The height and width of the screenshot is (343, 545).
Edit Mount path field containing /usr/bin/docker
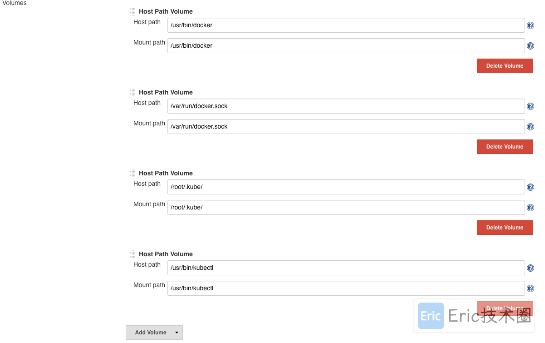(346, 46)
